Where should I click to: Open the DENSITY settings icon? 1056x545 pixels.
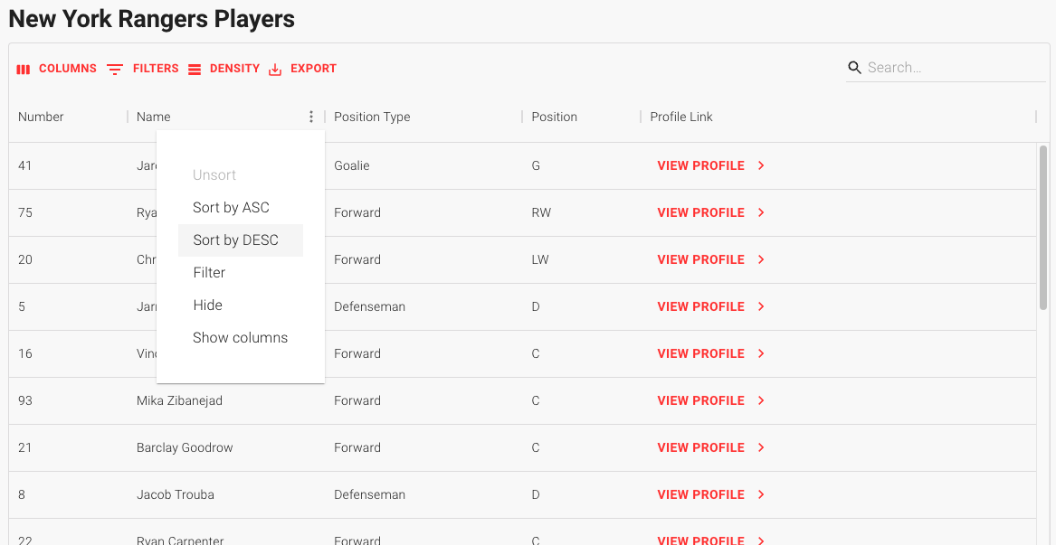click(195, 69)
